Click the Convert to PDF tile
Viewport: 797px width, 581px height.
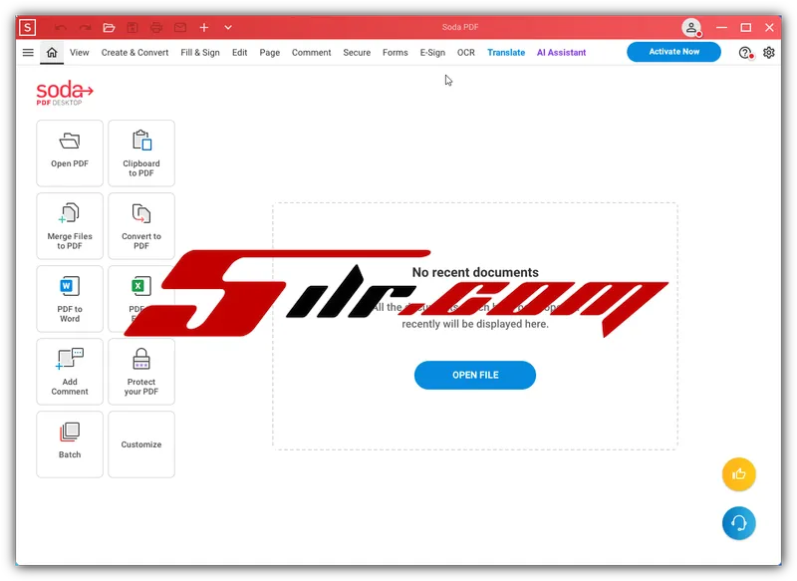[141, 225]
